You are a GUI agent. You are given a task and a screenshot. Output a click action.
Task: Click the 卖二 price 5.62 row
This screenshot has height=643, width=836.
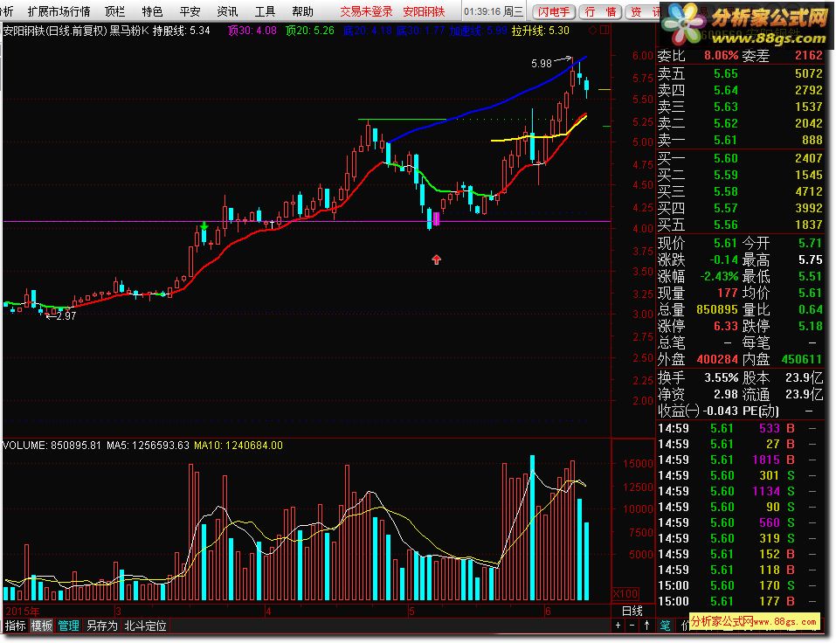point(740,123)
